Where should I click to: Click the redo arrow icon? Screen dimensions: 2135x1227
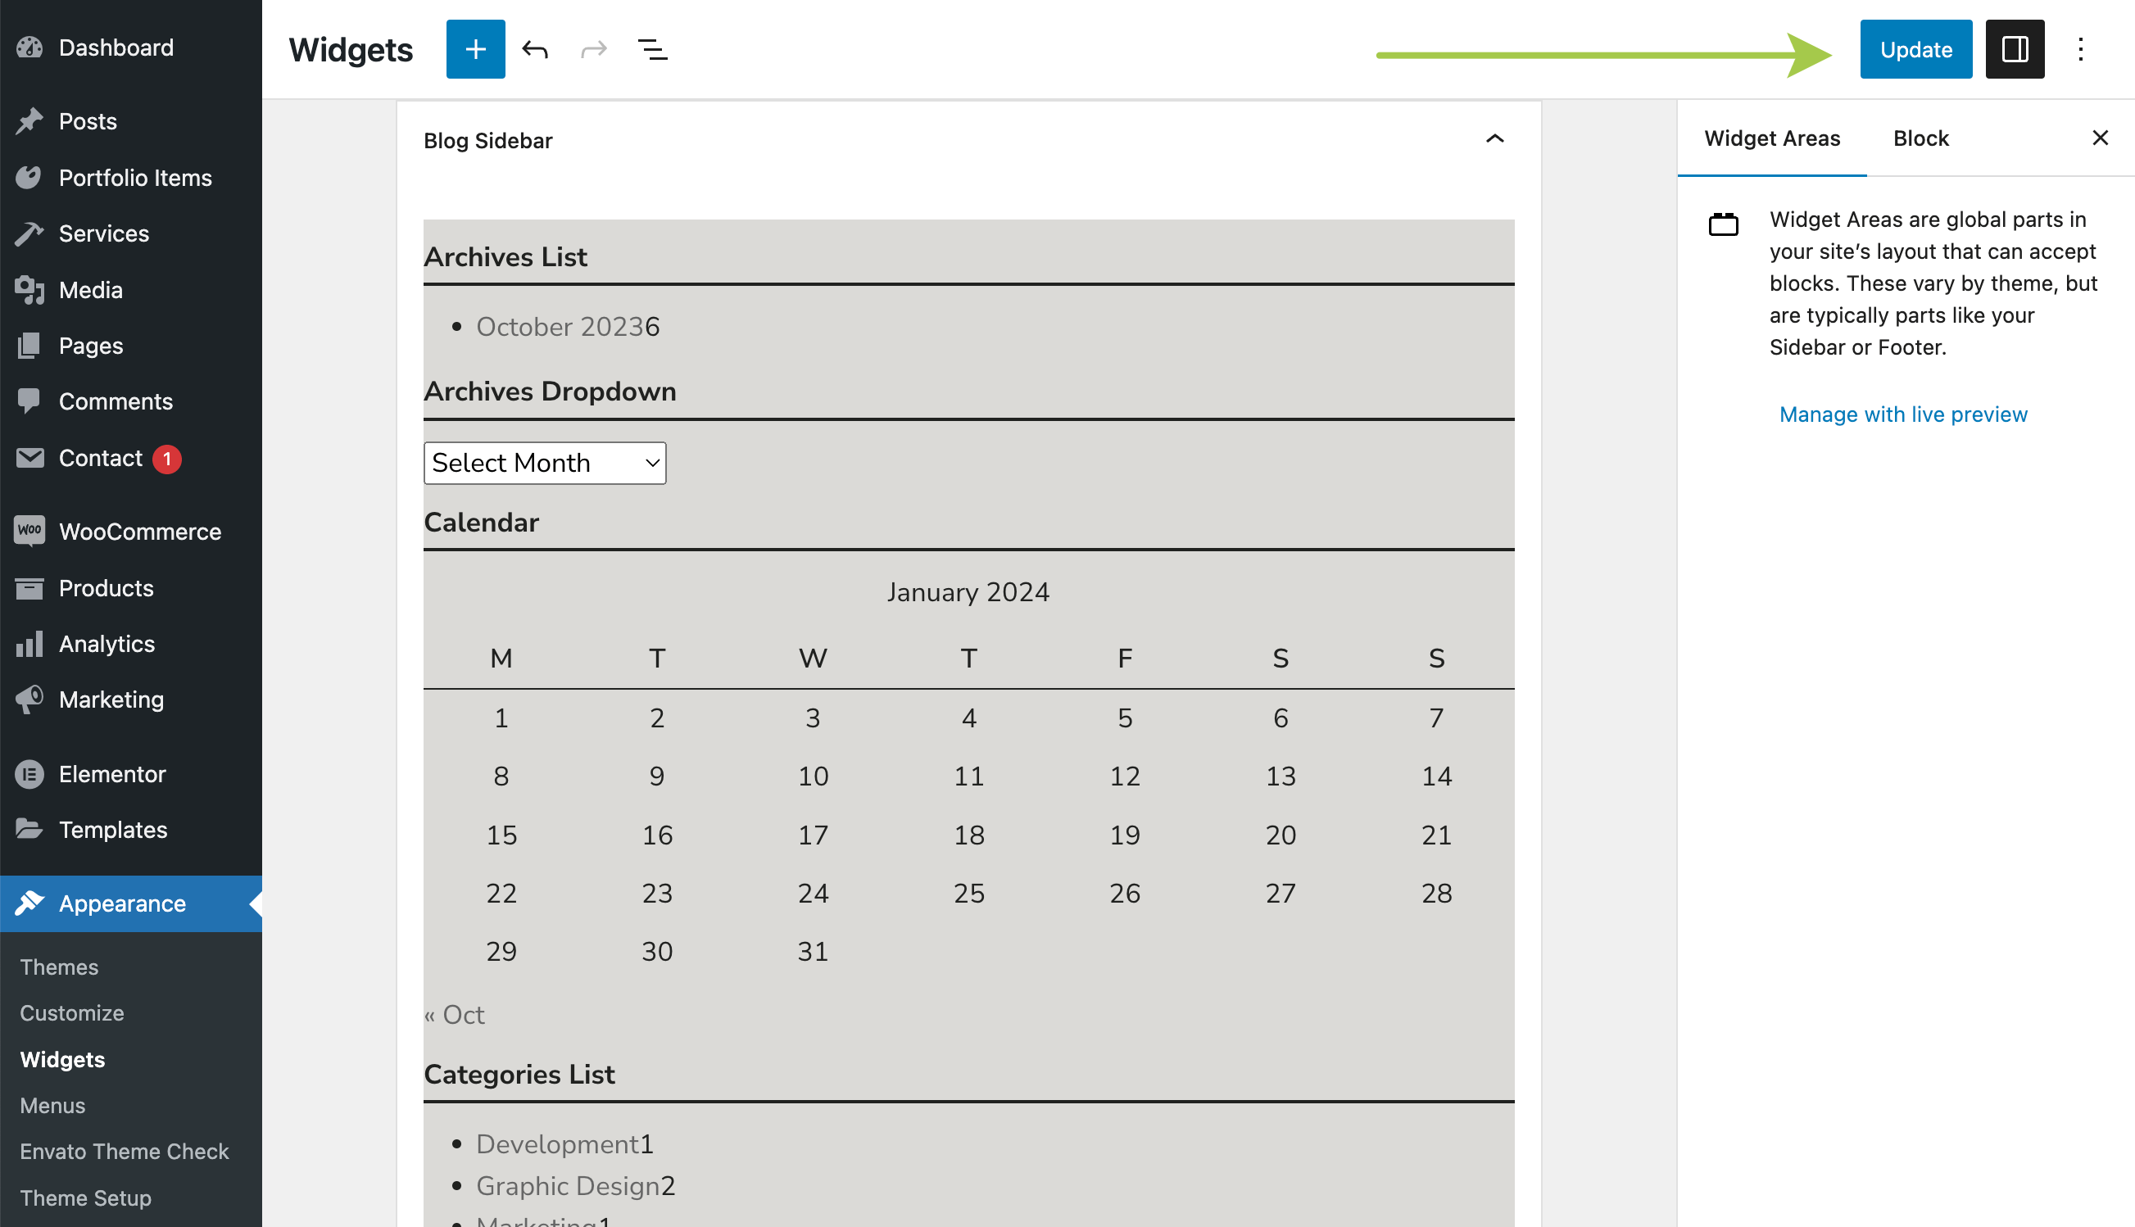point(593,49)
